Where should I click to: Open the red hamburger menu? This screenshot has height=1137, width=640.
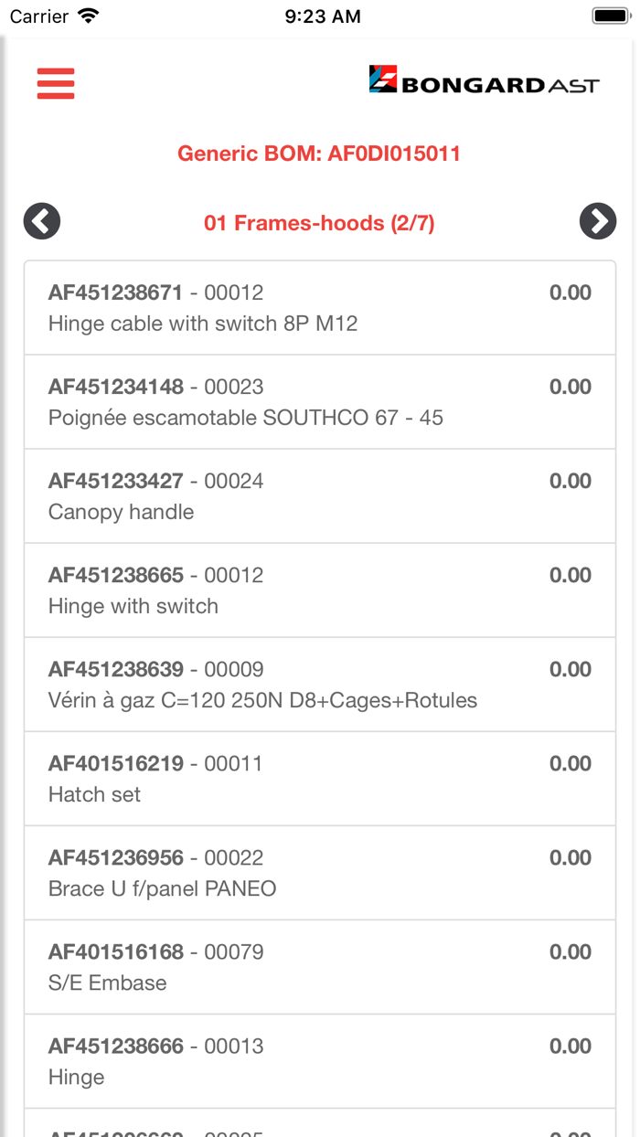point(56,83)
